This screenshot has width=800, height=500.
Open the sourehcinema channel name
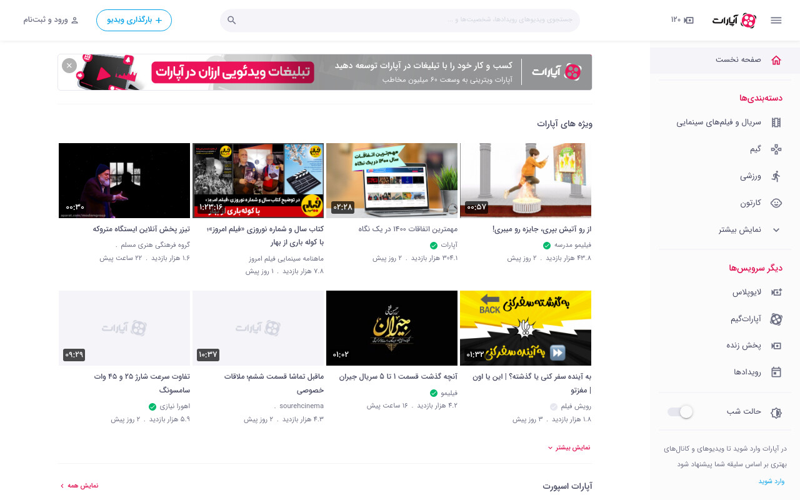pyautogui.click(x=301, y=406)
